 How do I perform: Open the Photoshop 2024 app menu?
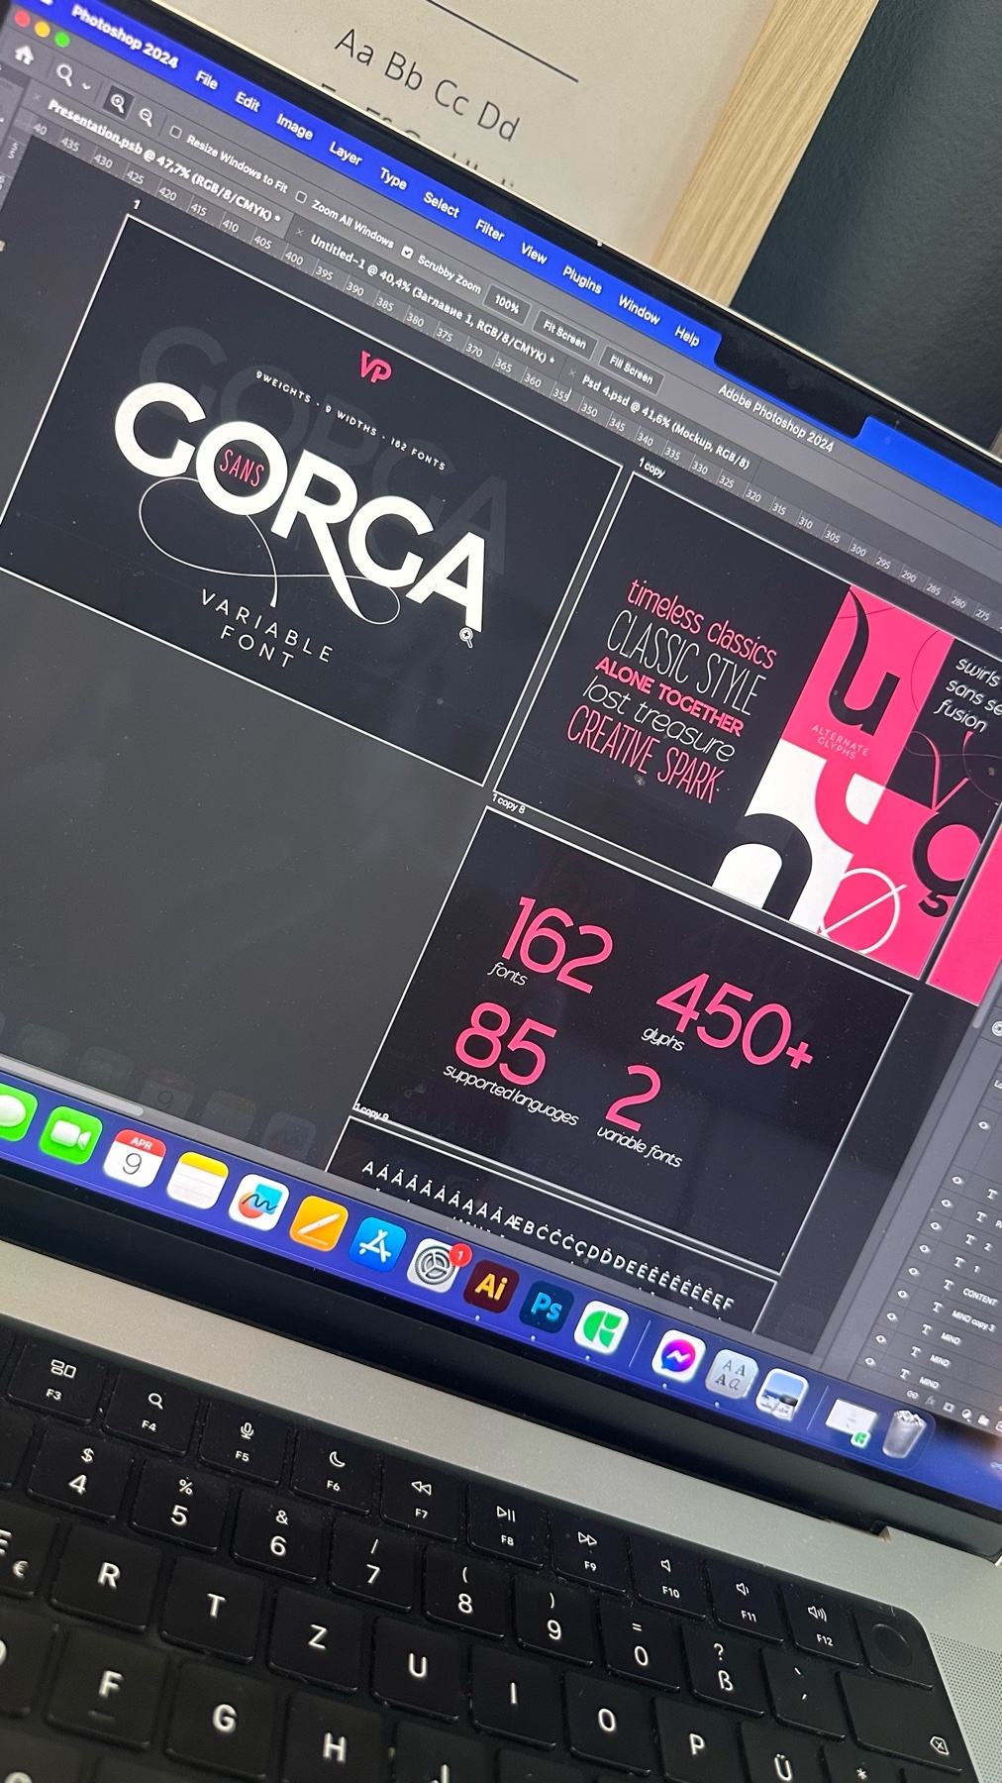pyautogui.click(x=124, y=38)
